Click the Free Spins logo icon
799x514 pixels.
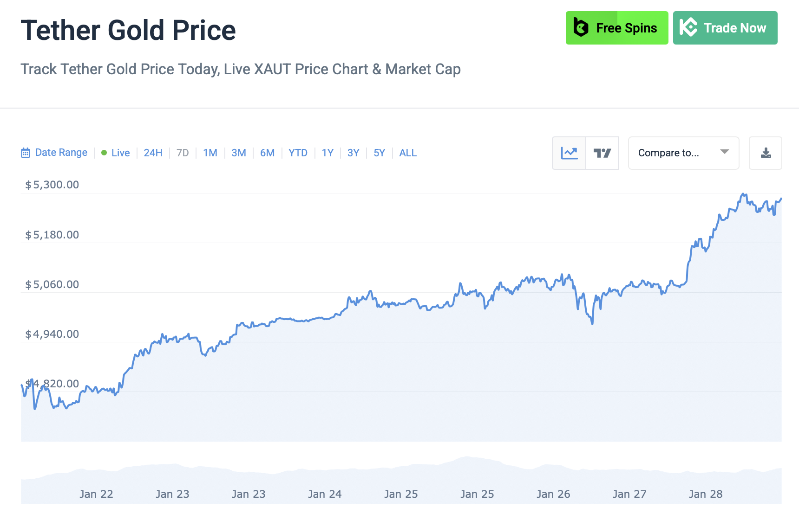point(581,28)
